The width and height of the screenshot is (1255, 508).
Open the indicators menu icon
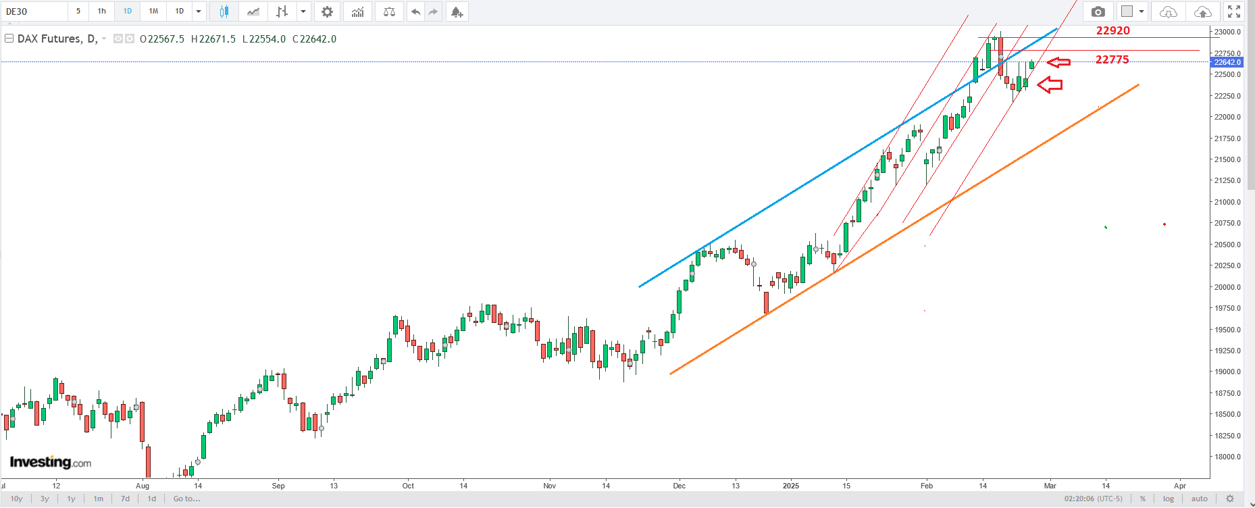point(357,11)
